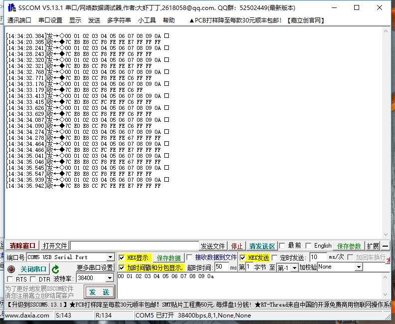Screen dimensions: 395x324
Task: Click 清除窗口 button
Action: tap(22, 246)
